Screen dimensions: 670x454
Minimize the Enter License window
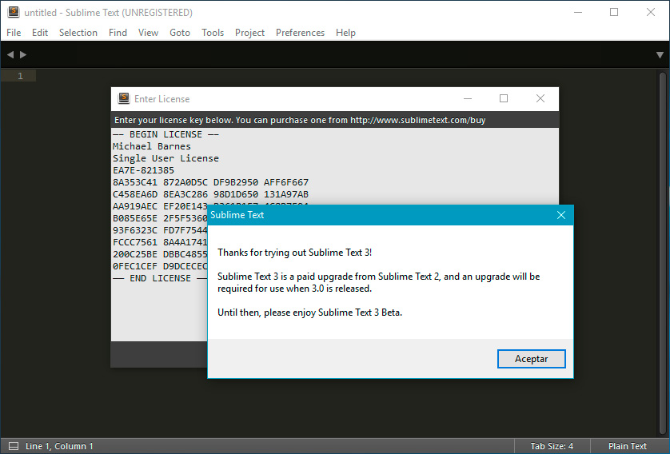pos(468,98)
